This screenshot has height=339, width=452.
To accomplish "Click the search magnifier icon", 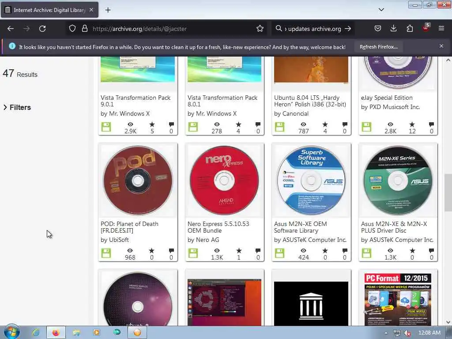I will tap(279, 29).
